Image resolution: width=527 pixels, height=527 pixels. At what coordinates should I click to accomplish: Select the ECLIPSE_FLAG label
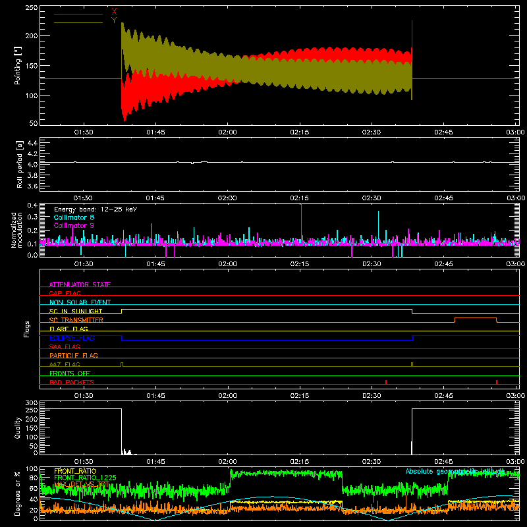coord(72,338)
